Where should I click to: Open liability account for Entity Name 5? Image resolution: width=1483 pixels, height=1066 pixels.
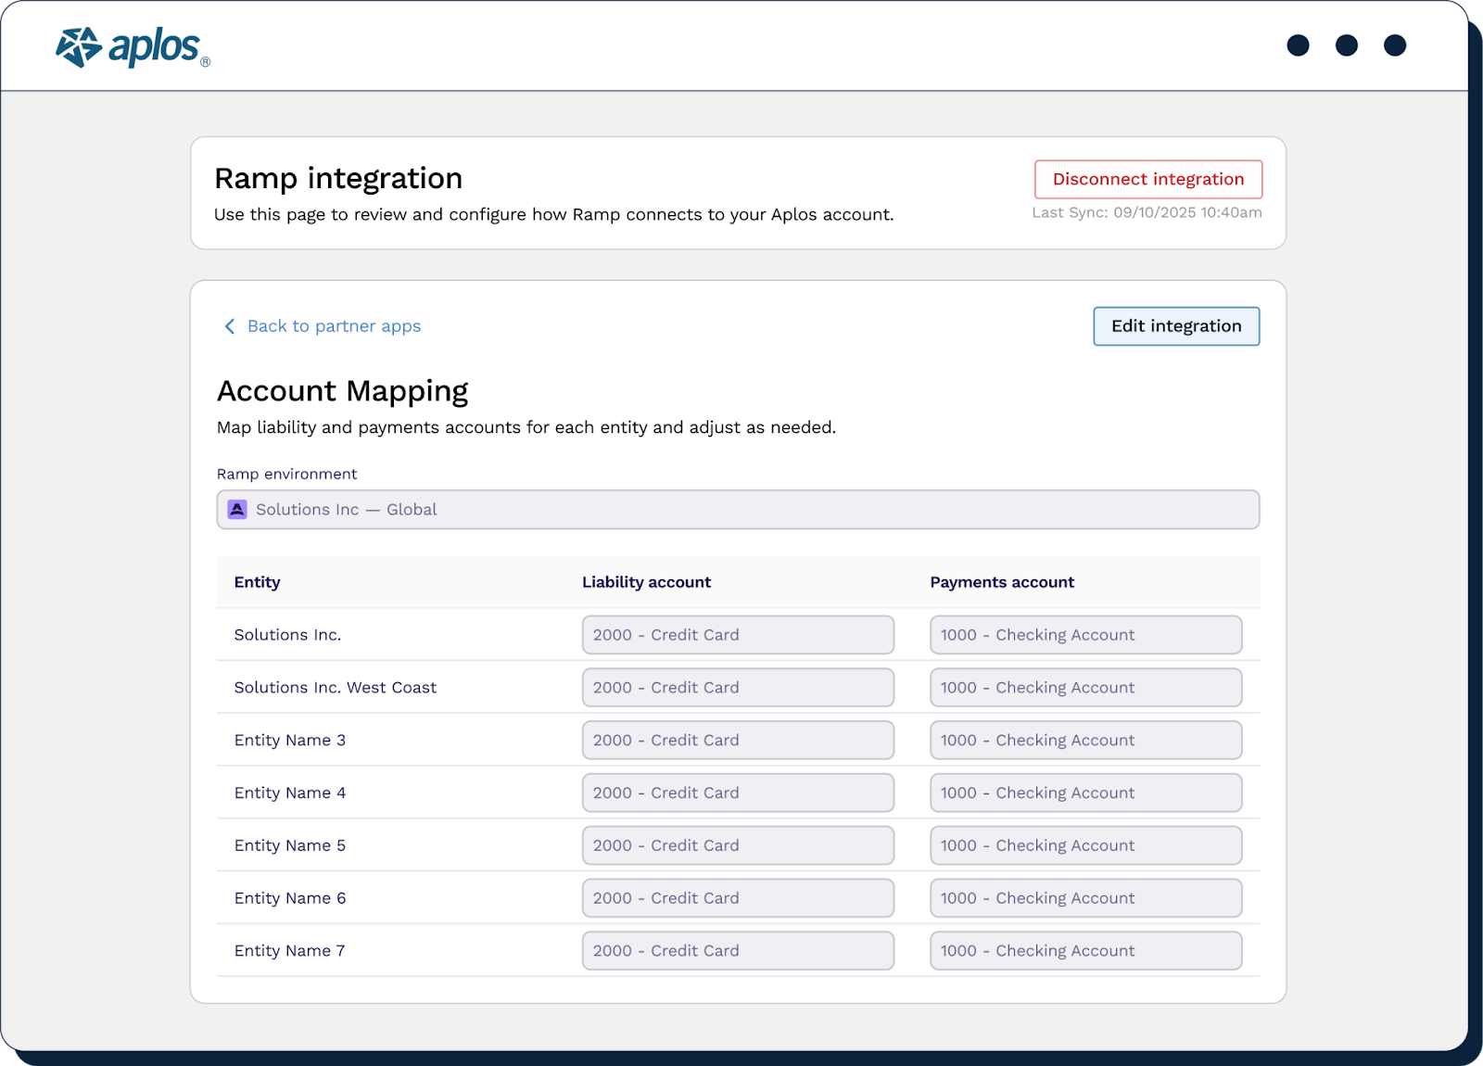(738, 845)
